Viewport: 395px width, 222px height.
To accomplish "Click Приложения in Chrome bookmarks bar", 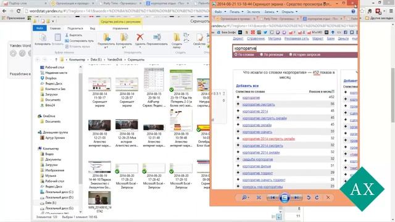I will (x=14, y=18).
